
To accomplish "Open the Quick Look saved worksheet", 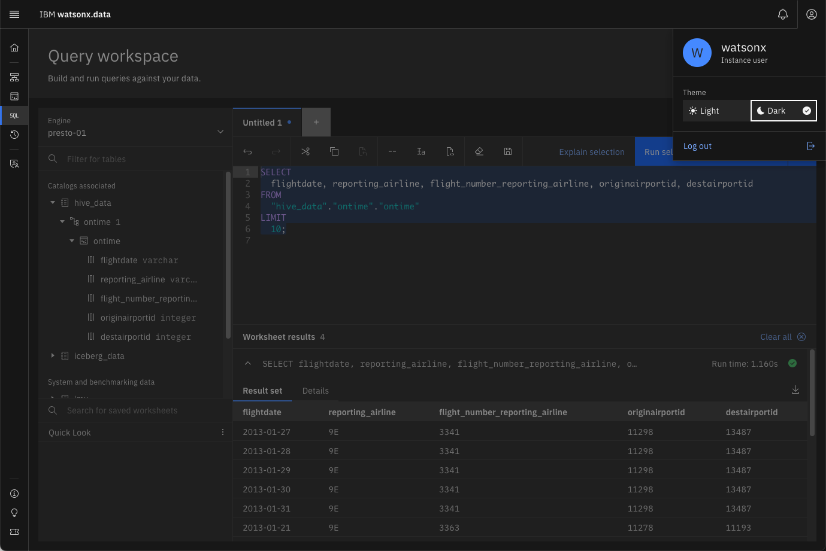I will click(69, 433).
